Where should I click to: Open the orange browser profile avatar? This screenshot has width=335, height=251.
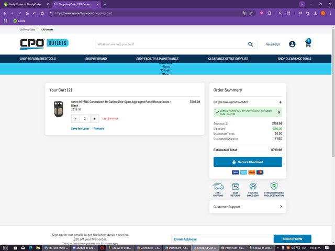(x=323, y=13)
